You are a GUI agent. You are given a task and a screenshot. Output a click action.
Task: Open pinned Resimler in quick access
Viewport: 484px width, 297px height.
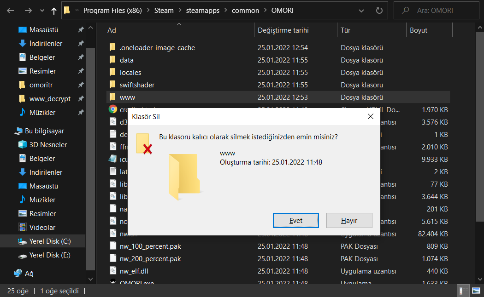(42, 71)
